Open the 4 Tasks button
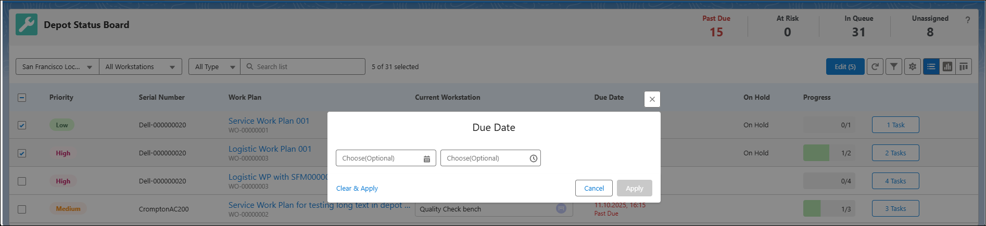986x226 pixels. 895,181
